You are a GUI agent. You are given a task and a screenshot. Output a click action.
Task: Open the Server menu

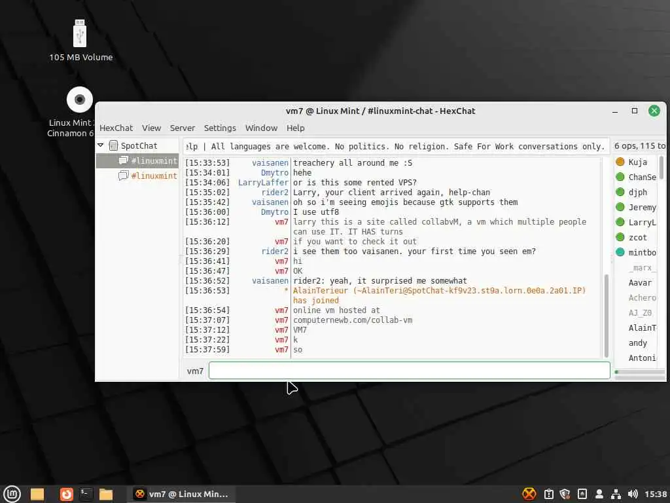pos(182,128)
